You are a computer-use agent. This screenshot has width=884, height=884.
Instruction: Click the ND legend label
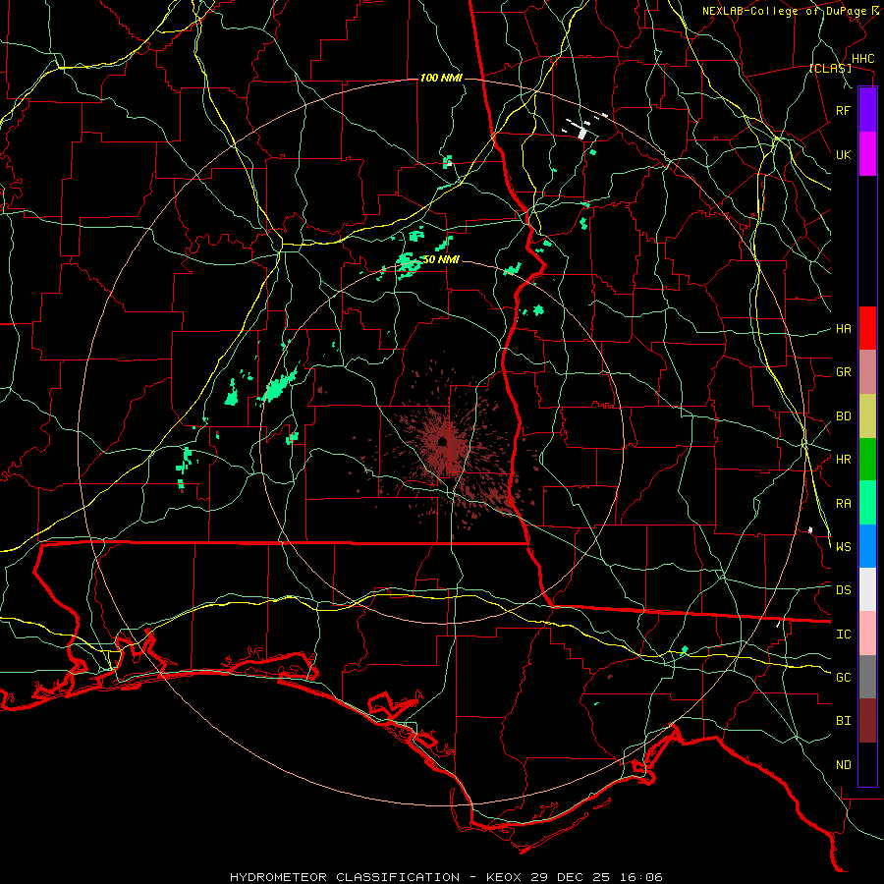coord(843,765)
